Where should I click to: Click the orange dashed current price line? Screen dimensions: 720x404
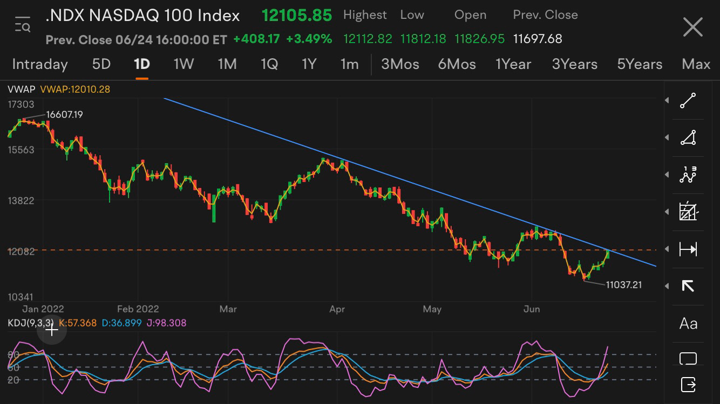click(332, 250)
